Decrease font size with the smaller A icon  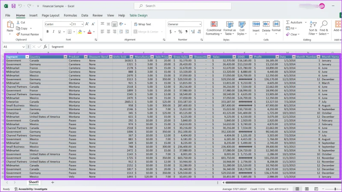click(93, 24)
